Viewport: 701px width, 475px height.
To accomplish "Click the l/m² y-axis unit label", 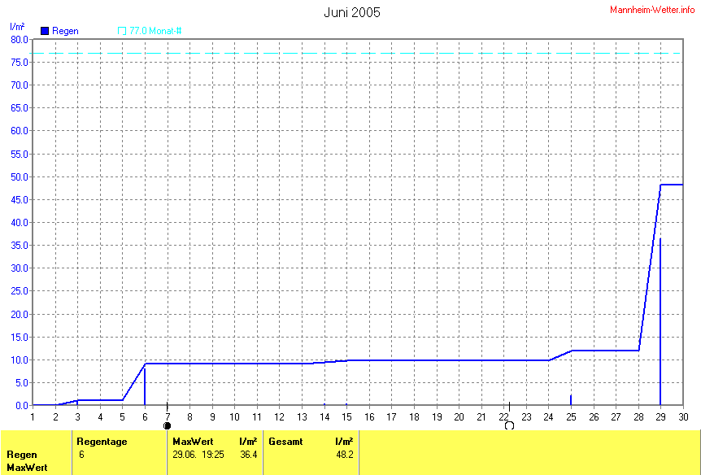I will pos(17,27).
